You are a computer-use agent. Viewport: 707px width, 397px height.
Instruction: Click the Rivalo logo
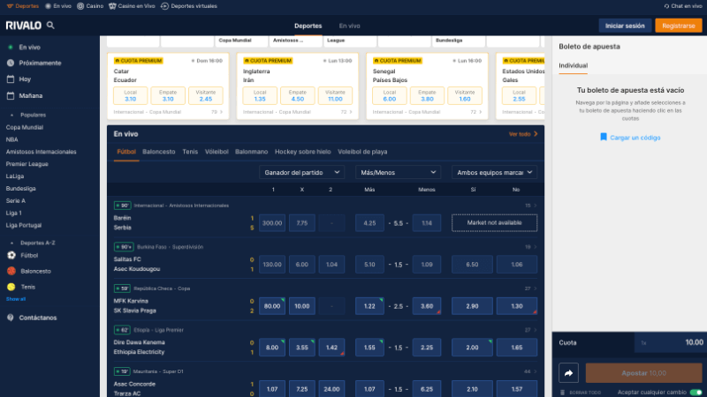coord(24,26)
